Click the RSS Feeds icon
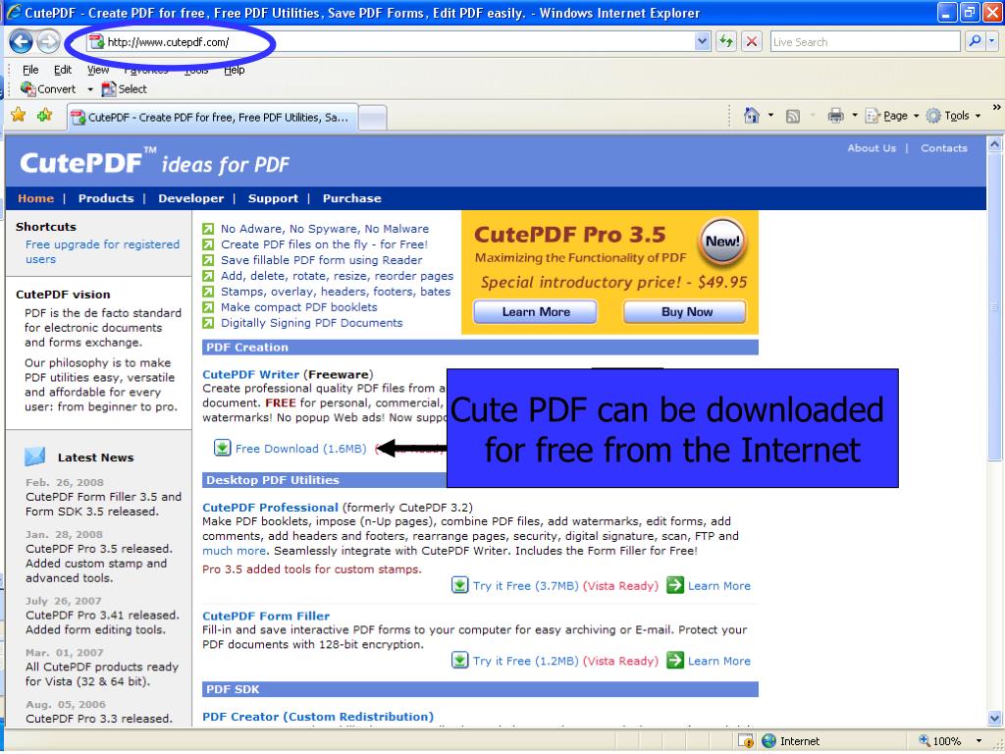The image size is (1005, 754). point(793,116)
